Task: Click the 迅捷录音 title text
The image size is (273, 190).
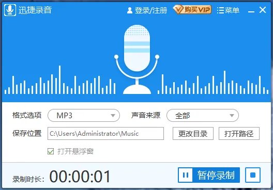Action: tap(35, 10)
